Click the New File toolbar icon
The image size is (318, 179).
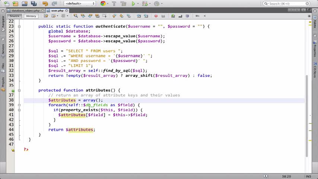coord(6,3)
